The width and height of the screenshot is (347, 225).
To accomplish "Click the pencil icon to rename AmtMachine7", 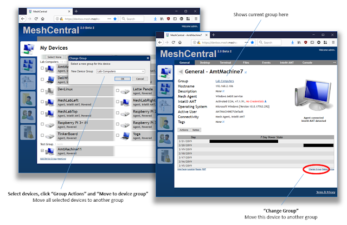I will pyautogui.click(x=246, y=72).
